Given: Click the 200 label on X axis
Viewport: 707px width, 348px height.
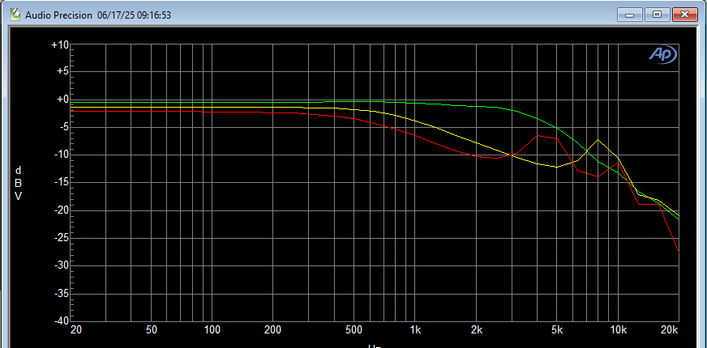Looking at the screenshot, I should (x=272, y=330).
